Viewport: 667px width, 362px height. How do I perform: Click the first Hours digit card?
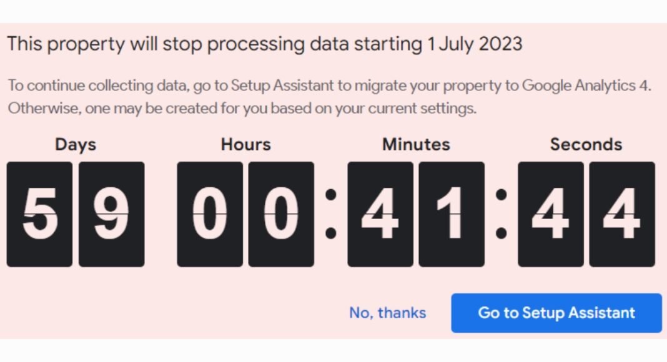click(x=210, y=214)
